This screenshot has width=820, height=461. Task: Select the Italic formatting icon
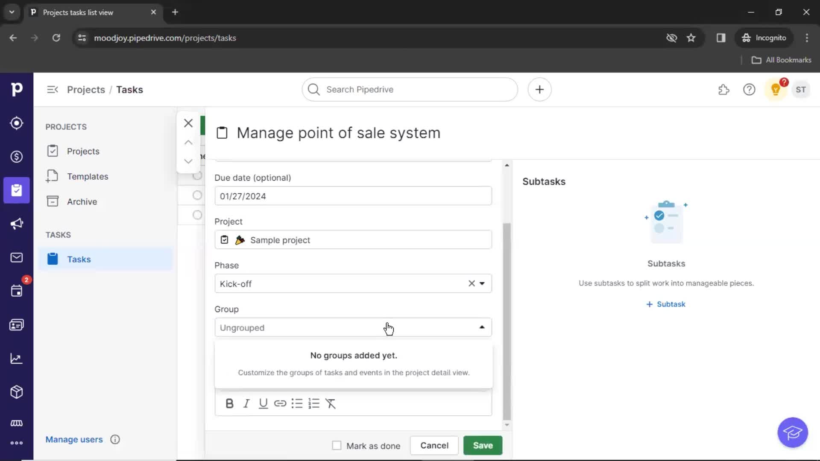pyautogui.click(x=246, y=403)
